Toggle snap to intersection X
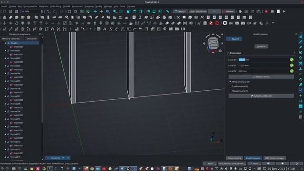 tap(301, 63)
